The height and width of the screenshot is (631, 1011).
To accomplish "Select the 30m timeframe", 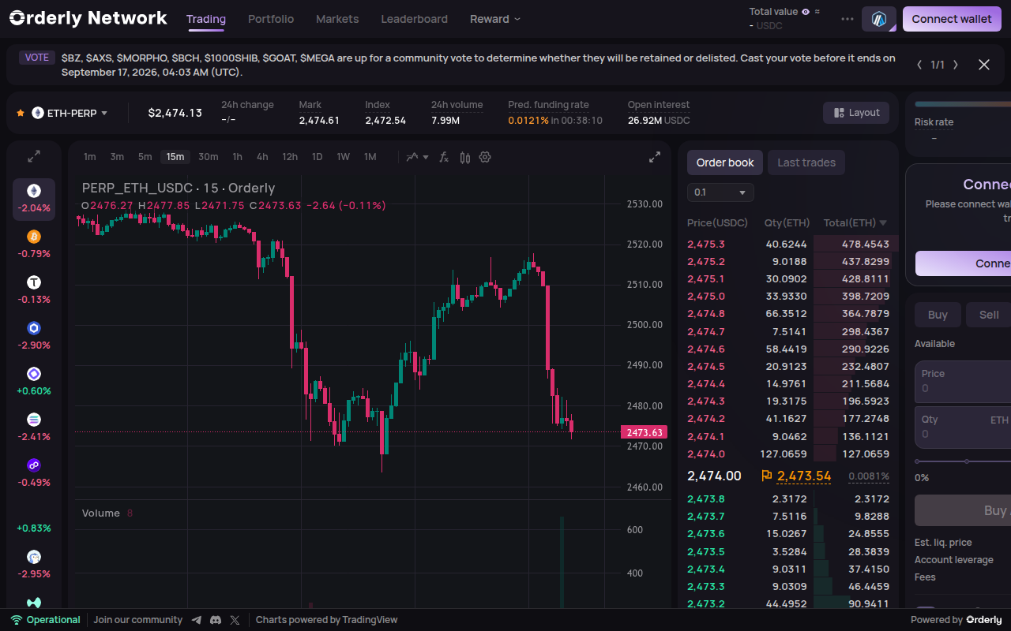I will pos(209,157).
